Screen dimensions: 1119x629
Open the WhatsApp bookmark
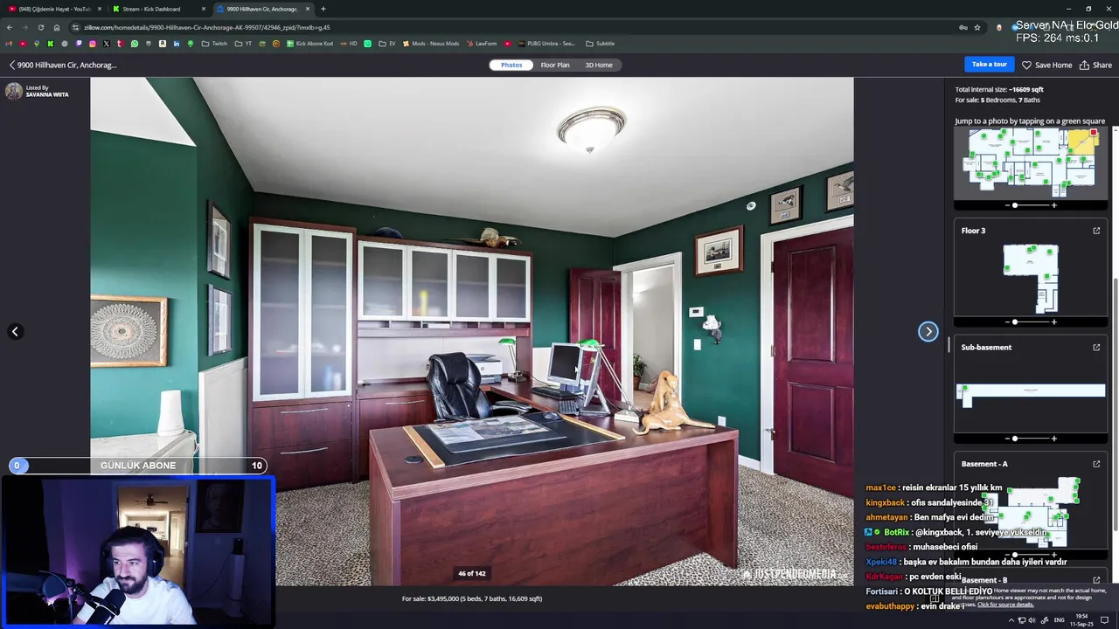pyautogui.click(x=135, y=44)
